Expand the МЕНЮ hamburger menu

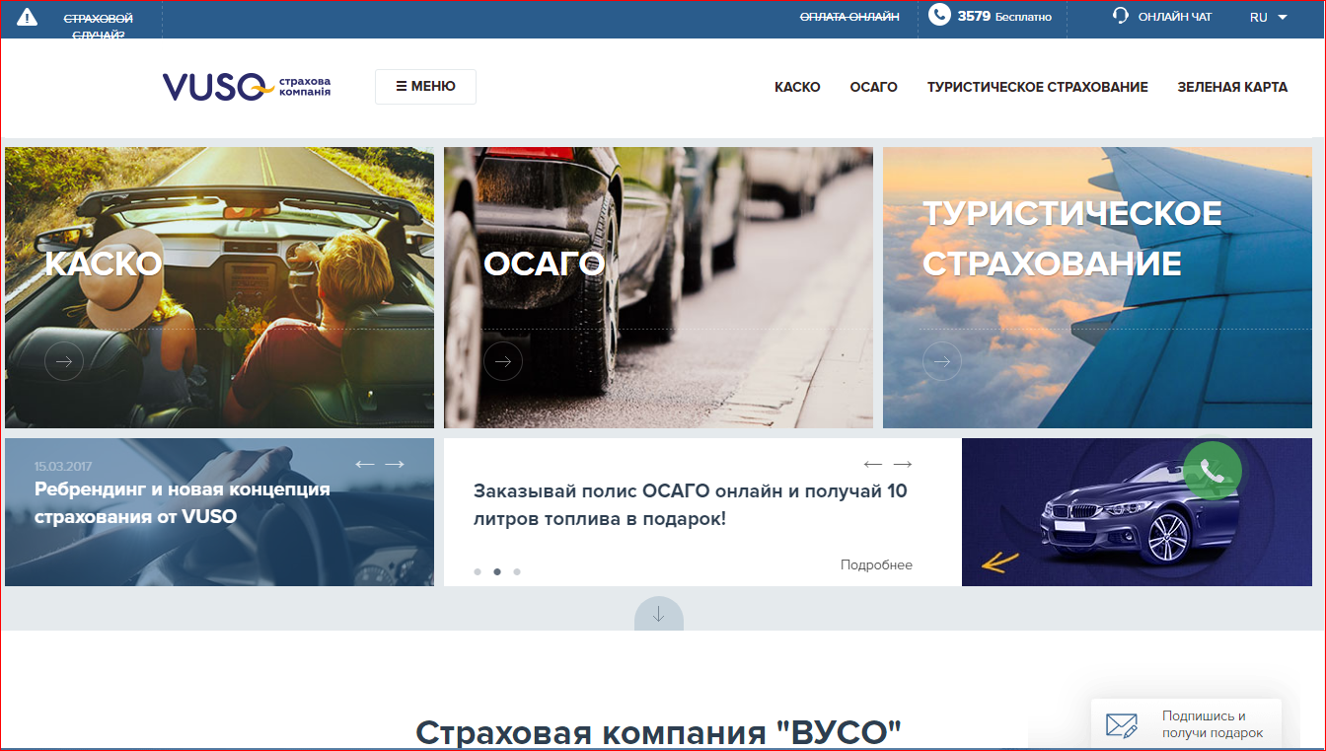tap(425, 87)
